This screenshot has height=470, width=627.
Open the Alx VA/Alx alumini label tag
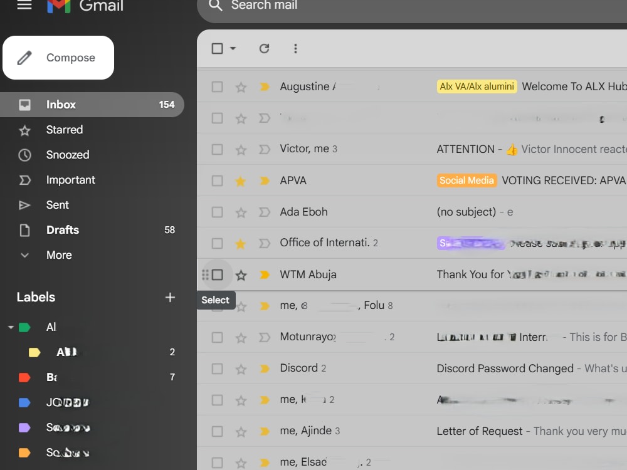pos(477,86)
